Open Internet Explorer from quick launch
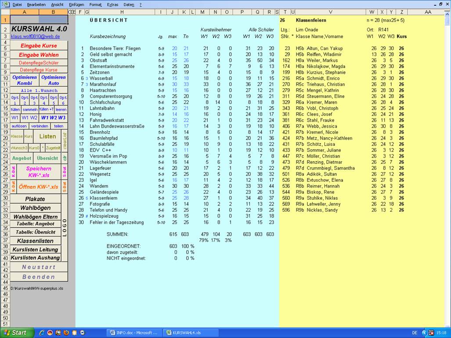Image resolution: width=451 pixels, height=338 pixels. 42,333
